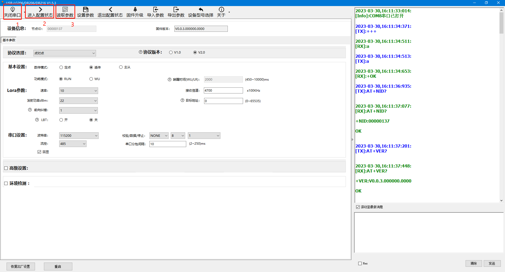505x272 pixels.
Task: Select 定点 data transfer mode
Action: click(x=61, y=67)
